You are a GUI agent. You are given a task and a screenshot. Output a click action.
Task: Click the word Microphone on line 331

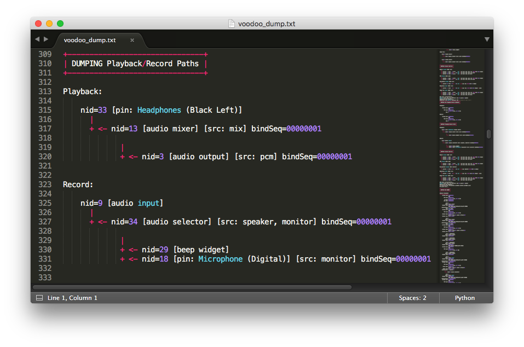click(221, 259)
